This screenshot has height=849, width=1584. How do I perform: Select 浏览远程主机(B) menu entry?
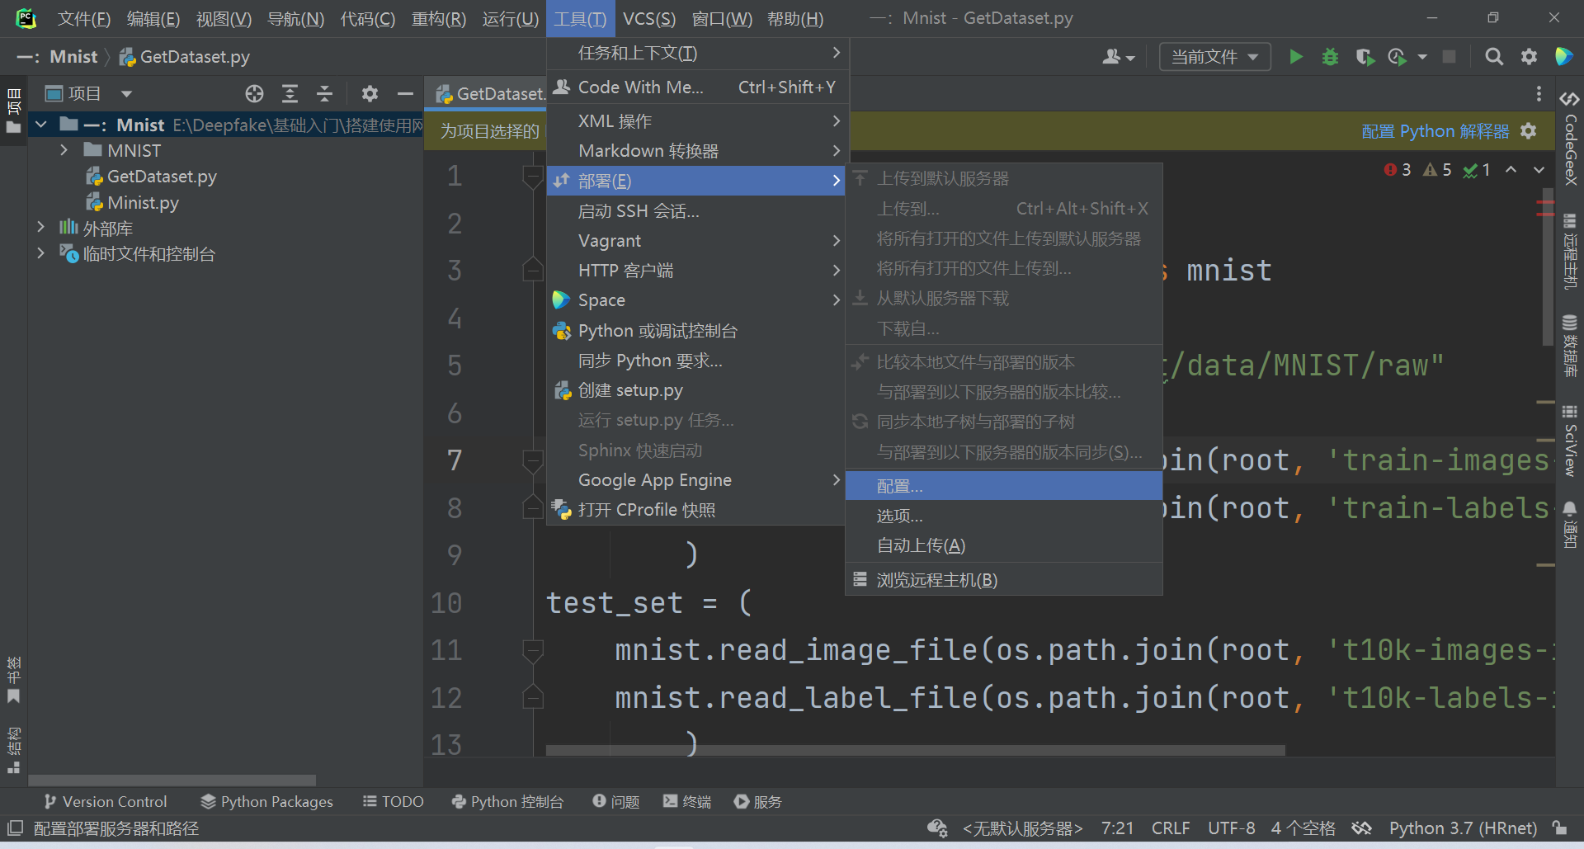(x=1004, y=579)
